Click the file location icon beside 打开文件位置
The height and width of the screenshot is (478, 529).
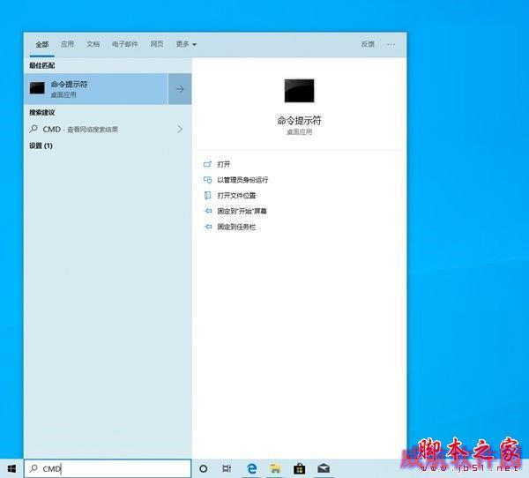tap(207, 195)
